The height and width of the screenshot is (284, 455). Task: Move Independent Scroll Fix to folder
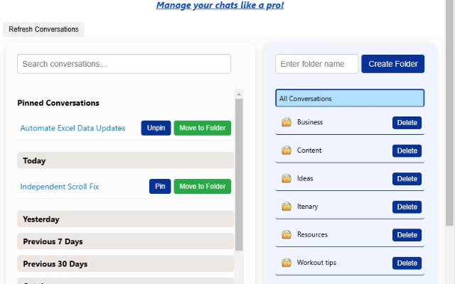click(x=202, y=186)
